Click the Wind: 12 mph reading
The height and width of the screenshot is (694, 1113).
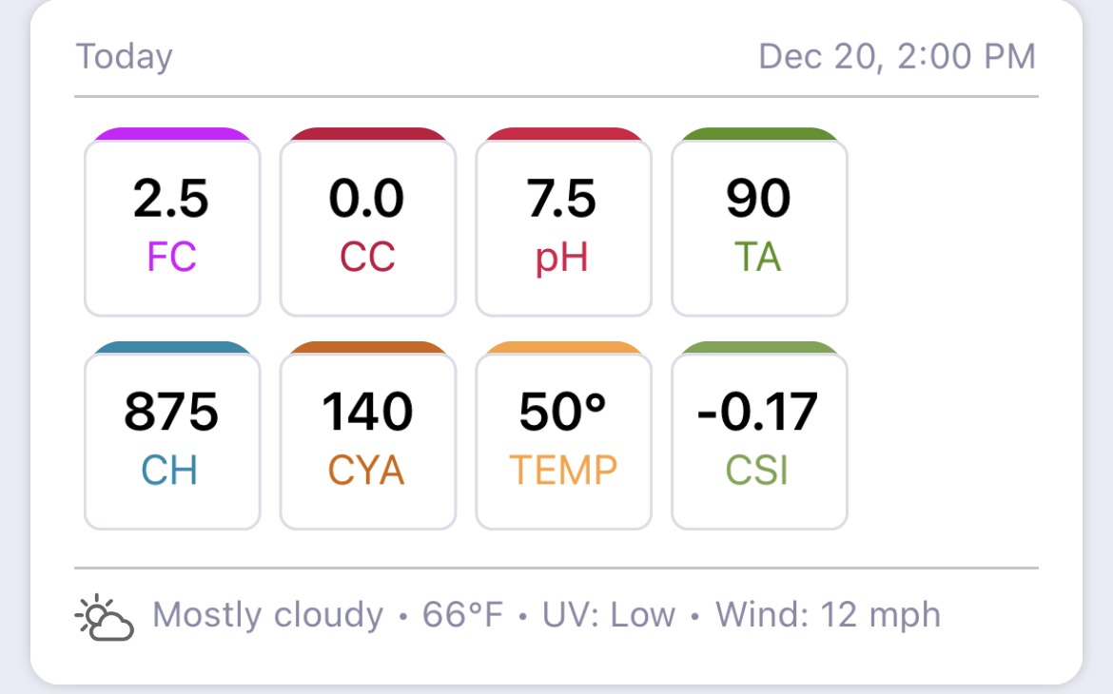[828, 614]
